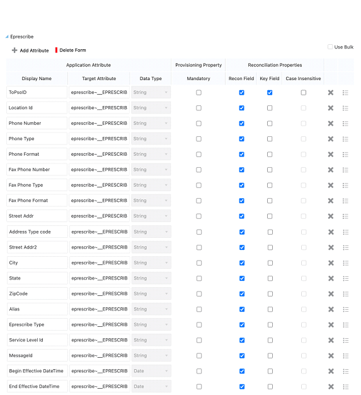The height and width of the screenshot is (395, 361).
Task: Mark Fax Phone Number as Mandatory
Action: coord(198,170)
